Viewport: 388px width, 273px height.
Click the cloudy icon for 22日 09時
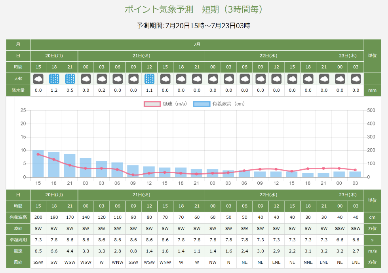click(261, 79)
